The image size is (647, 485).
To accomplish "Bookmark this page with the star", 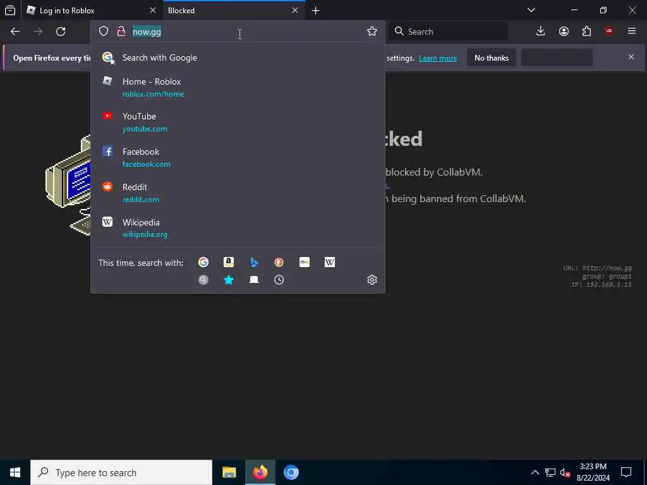I will tap(372, 32).
